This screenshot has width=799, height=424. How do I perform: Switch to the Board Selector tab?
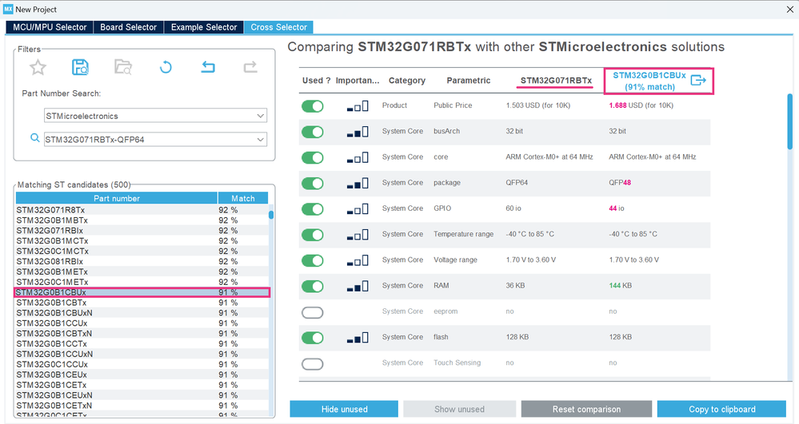click(x=129, y=27)
